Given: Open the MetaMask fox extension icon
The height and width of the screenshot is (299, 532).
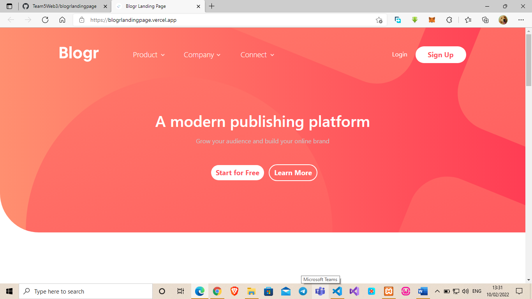Looking at the screenshot, I should coord(432,20).
